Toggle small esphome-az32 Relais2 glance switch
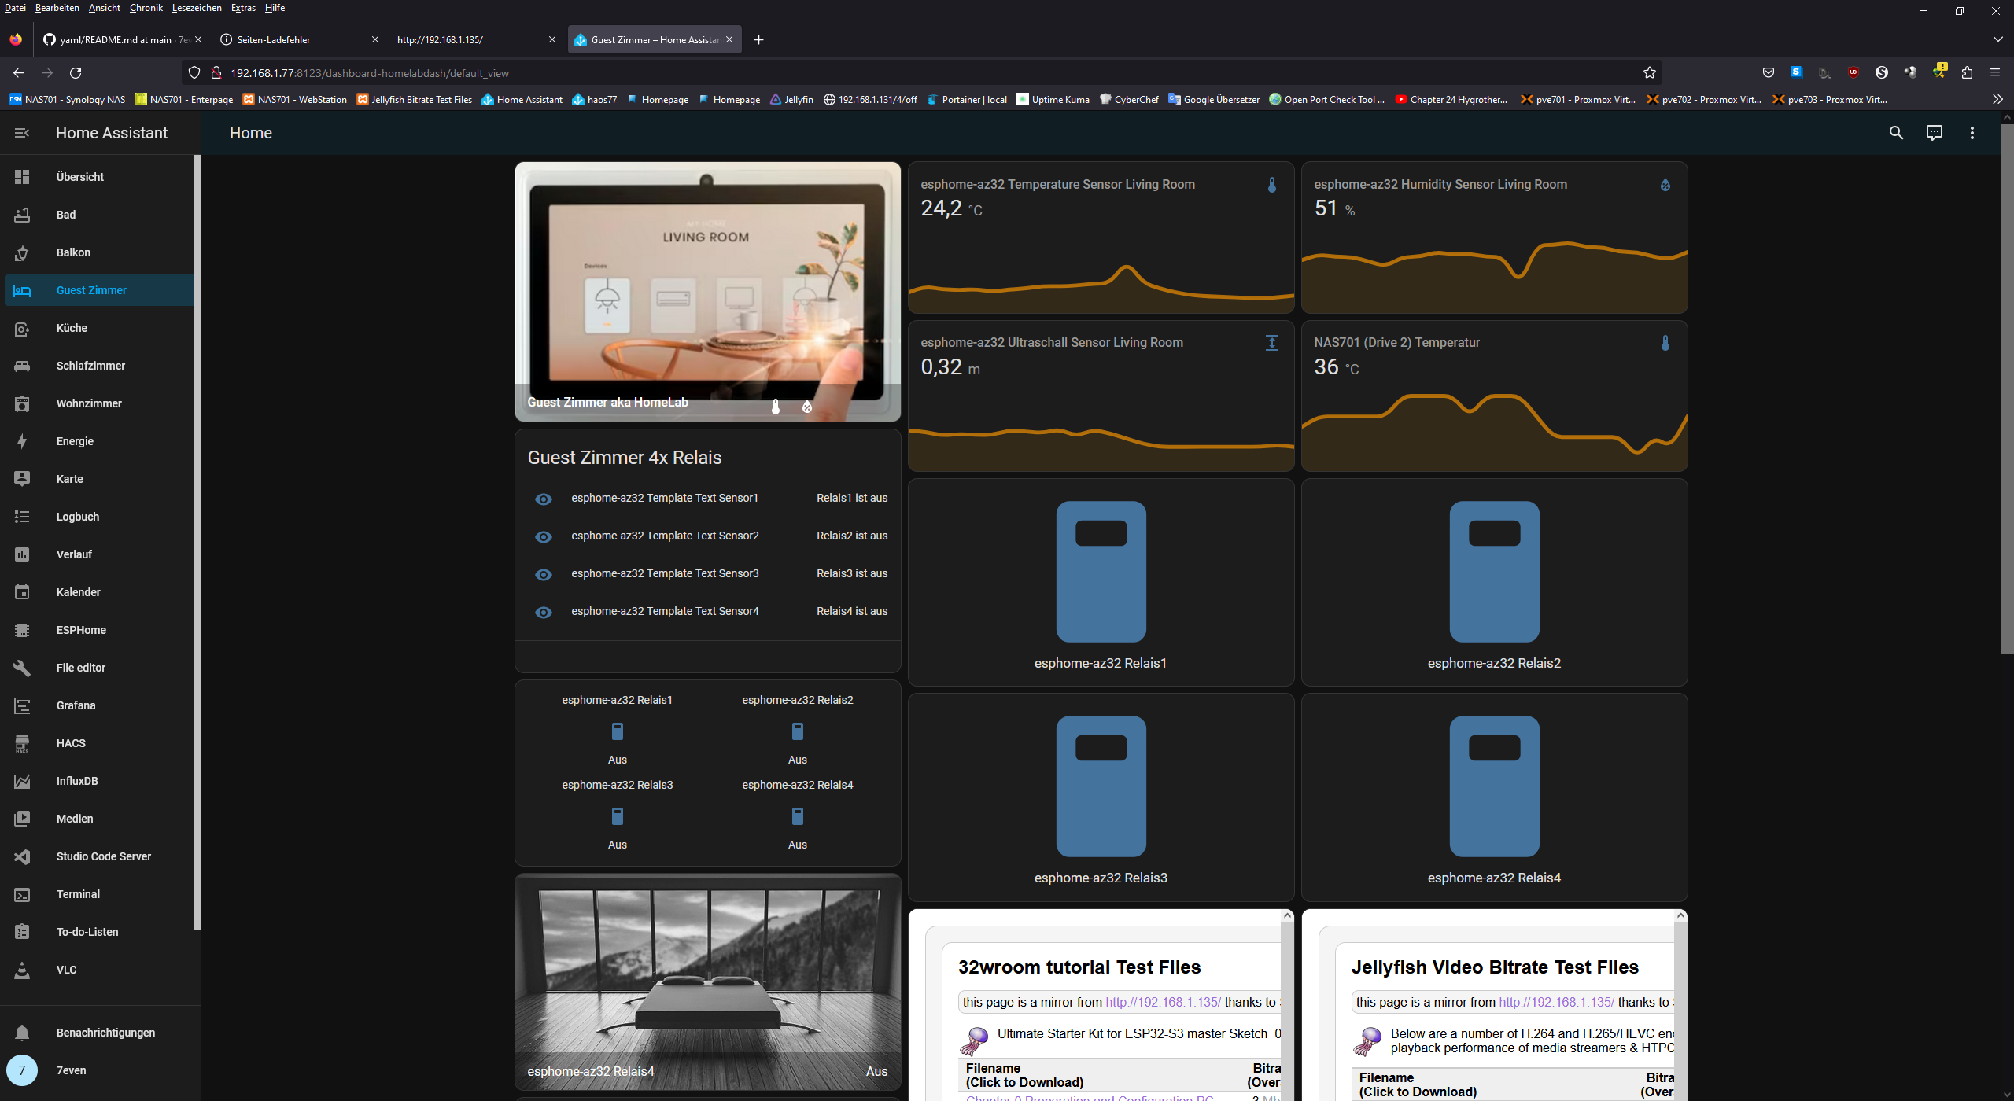Viewport: 2014px width, 1101px height. tap(797, 732)
